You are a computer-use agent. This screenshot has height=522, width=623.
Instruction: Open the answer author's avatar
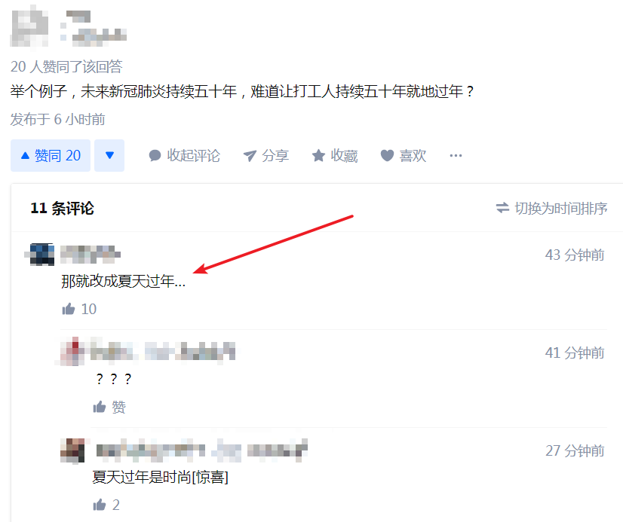[x=30, y=26]
